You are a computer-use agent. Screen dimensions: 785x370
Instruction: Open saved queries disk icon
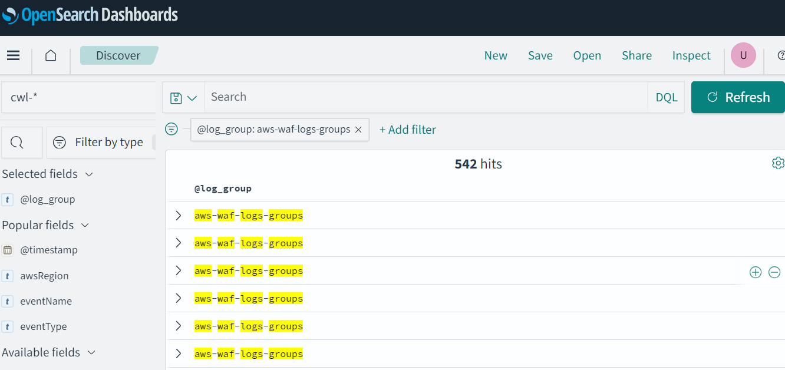(x=183, y=98)
